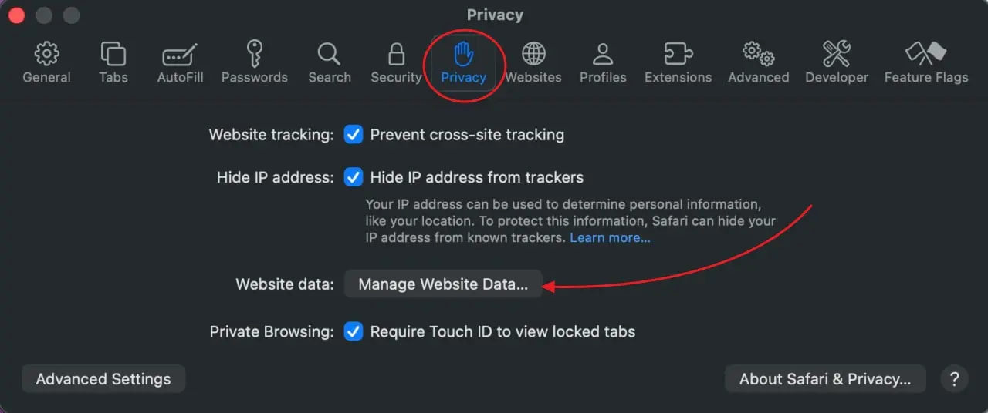The width and height of the screenshot is (988, 413).
Task: Uncheck Hide IP address from trackers
Action: [354, 177]
